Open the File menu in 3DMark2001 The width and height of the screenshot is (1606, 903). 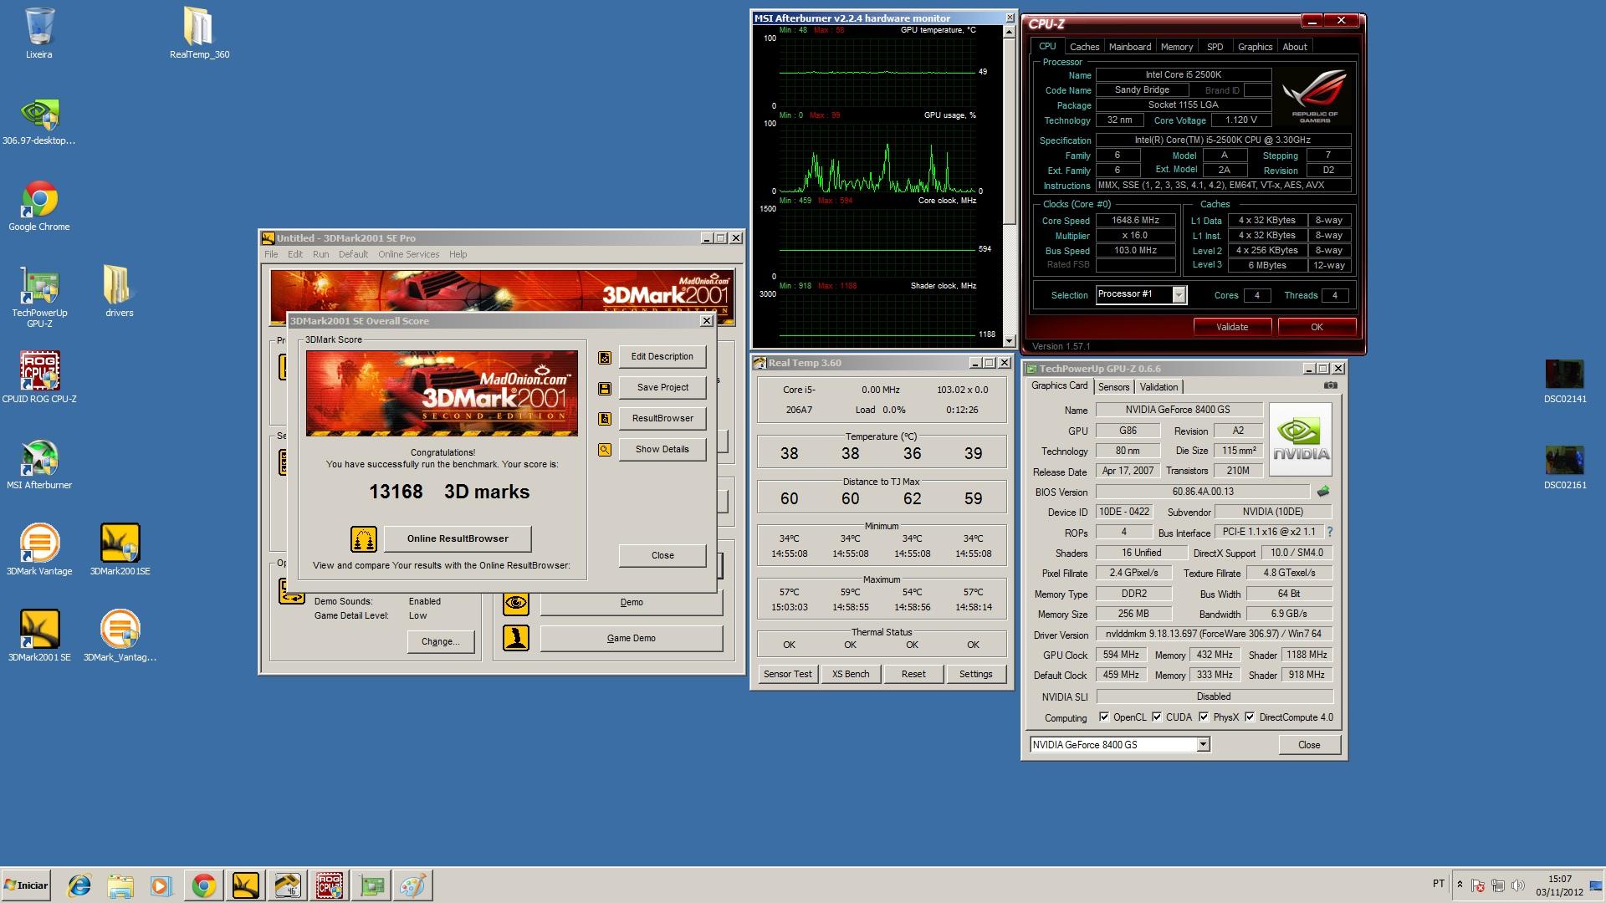pyautogui.click(x=271, y=254)
